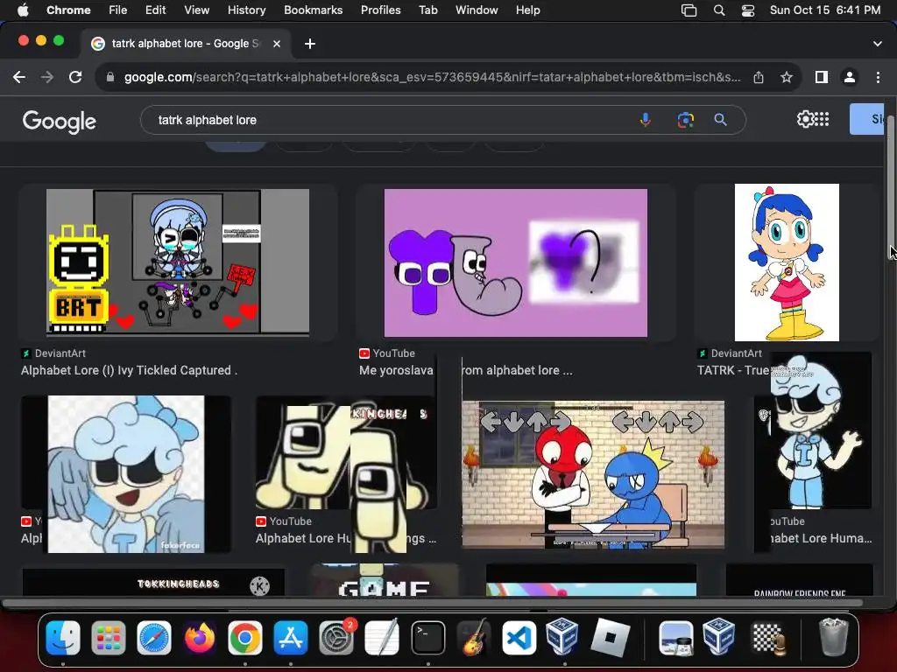Click the horizontal page scrollbar
The image size is (897, 672).
[432, 602]
